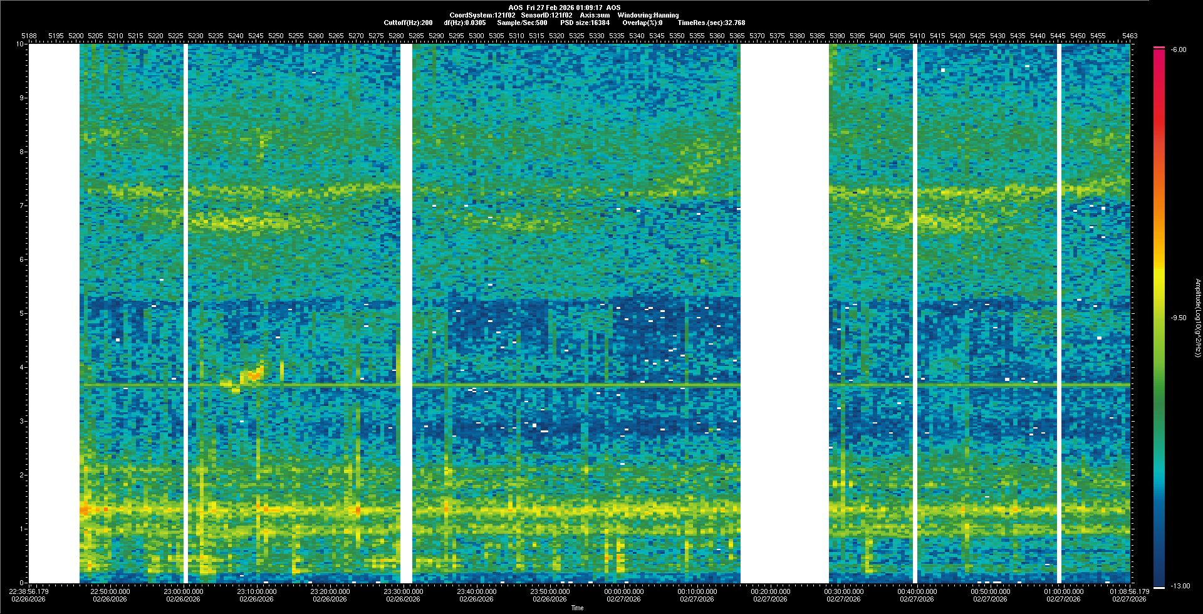The image size is (1203, 614).
Task: Click the -9.50 color scale label
Action: click(x=1179, y=318)
